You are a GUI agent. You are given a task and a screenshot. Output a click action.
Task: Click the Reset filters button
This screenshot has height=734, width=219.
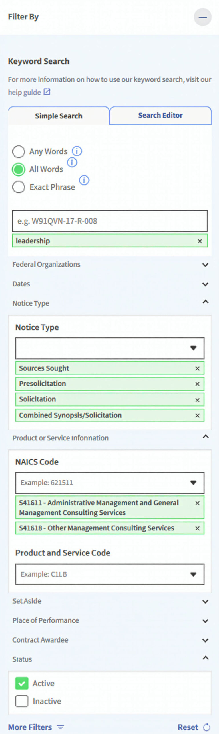coord(193,727)
